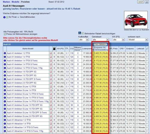Image resolution: width=150 pixels, height=134 pixels.
Task: Open PDF for Attraction 1.4 TFSI S-Tronic 119g
Action: [x=51, y=131]
